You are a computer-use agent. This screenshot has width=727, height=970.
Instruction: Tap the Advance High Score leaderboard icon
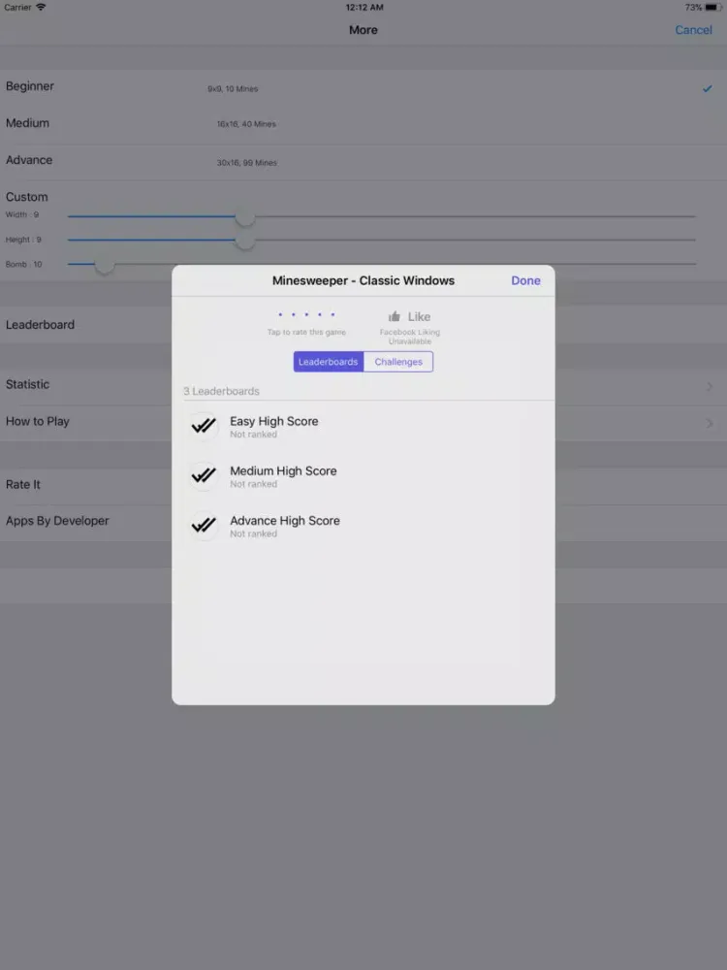pos(203,525)
